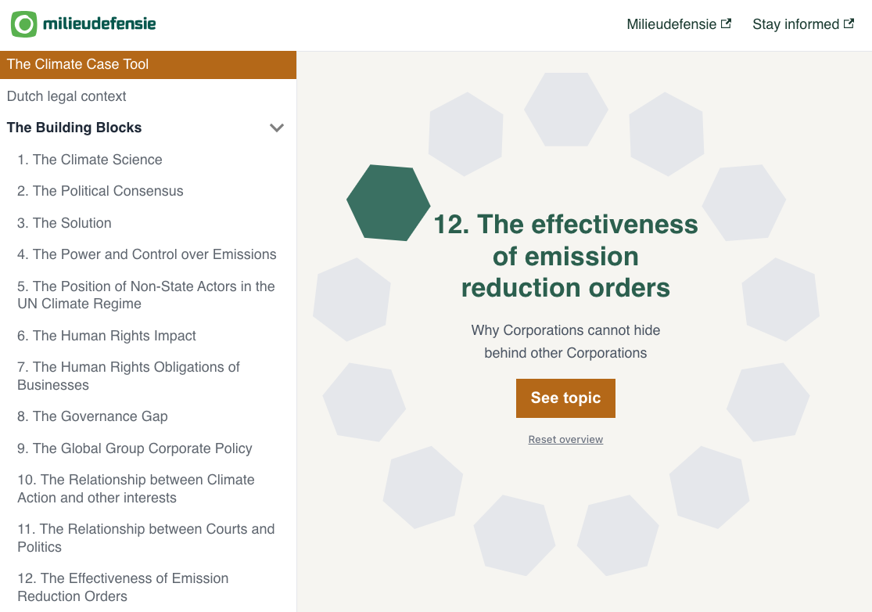872x612 pixels.
Task: Select the topmost gray hexagon in the ring
Action: click(x=565, y=110)
